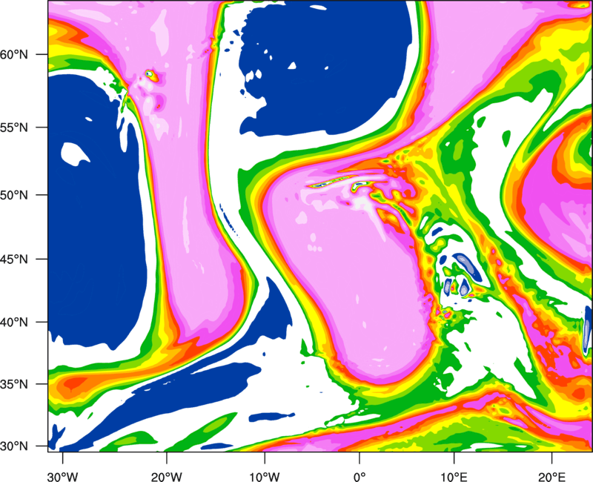Click the 60°N latitude label
This screenshot has width=593, height=482.
(x=14, y=54)
